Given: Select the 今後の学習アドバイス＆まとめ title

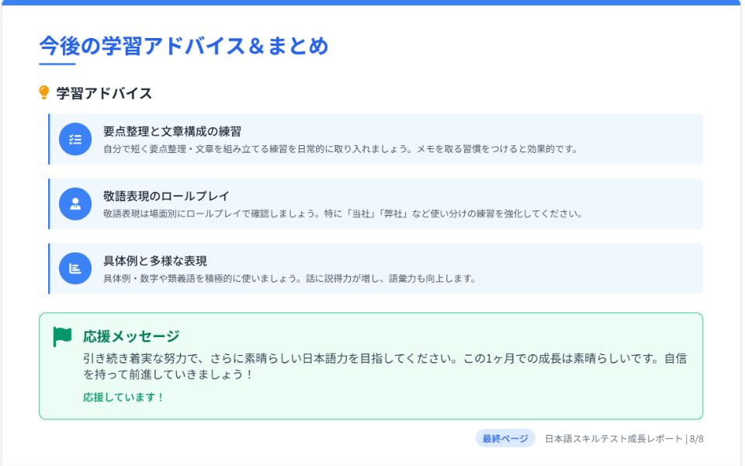Looking at the screenshot, I should [x=184, y=46].
